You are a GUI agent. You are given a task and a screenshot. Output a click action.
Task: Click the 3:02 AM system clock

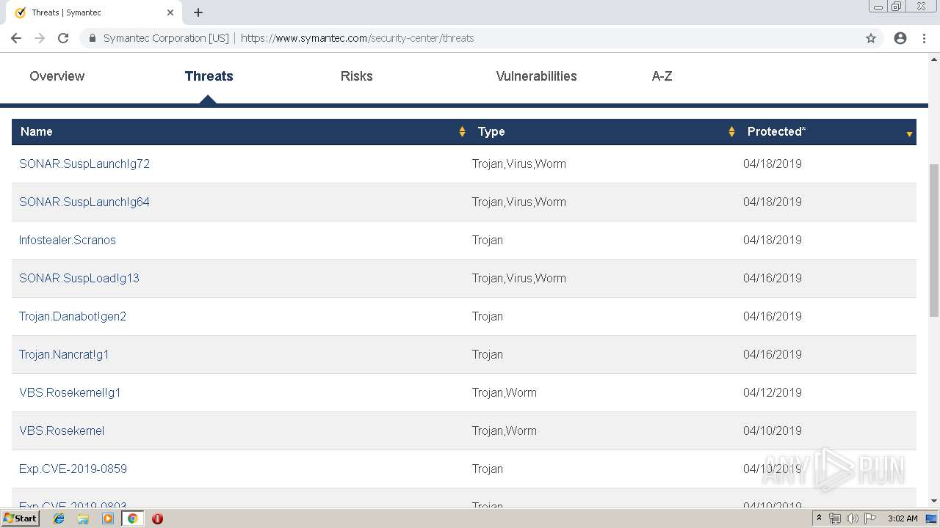click(903, 518)
